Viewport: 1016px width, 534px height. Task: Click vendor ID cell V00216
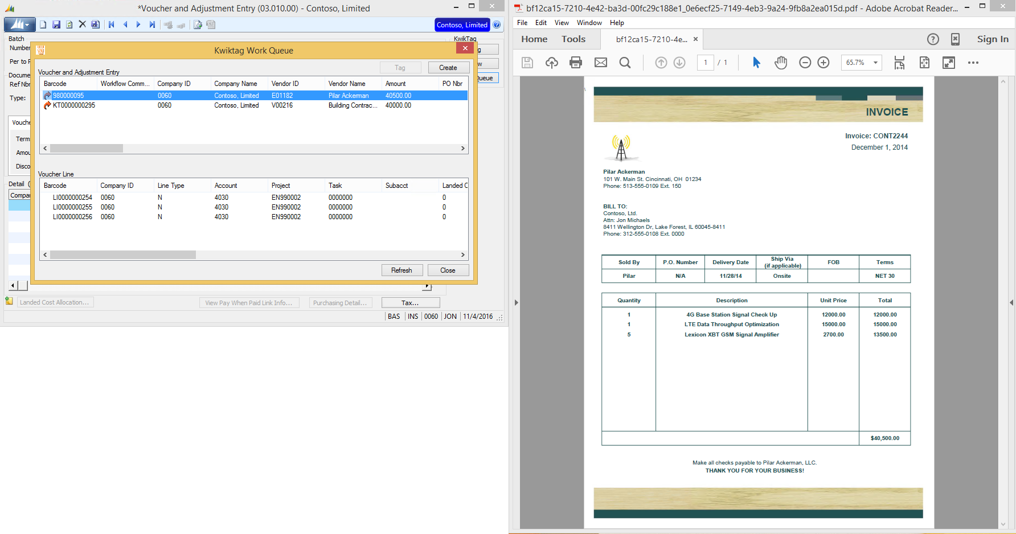(282, 105)
